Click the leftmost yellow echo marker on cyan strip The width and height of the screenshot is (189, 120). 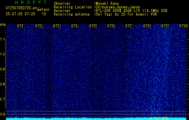pos(69,118)
